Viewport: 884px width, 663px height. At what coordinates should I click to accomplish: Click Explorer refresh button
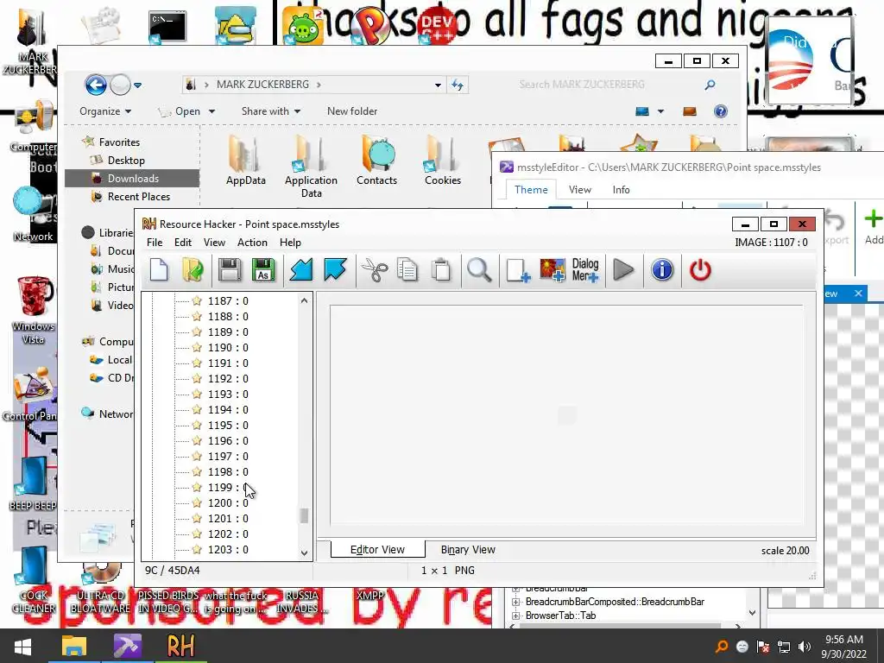point(458,85)
